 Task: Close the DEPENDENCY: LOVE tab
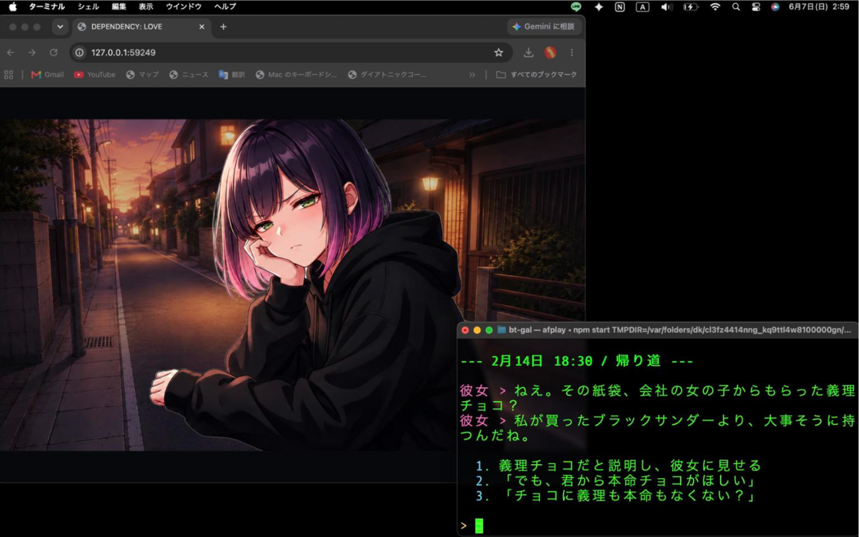click(x=202, y=27)
